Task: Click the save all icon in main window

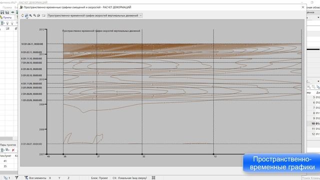Action: (x=7, y=12)
